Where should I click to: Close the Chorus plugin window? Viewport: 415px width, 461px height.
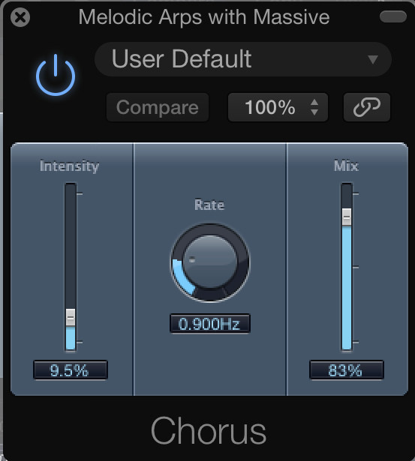point(20,17)
